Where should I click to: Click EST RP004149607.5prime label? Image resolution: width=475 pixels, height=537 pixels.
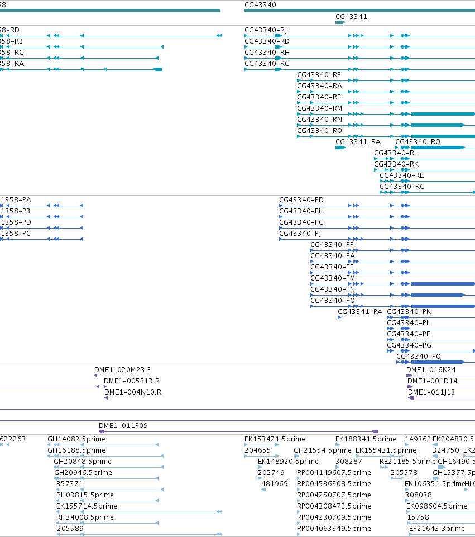[334, 473]
